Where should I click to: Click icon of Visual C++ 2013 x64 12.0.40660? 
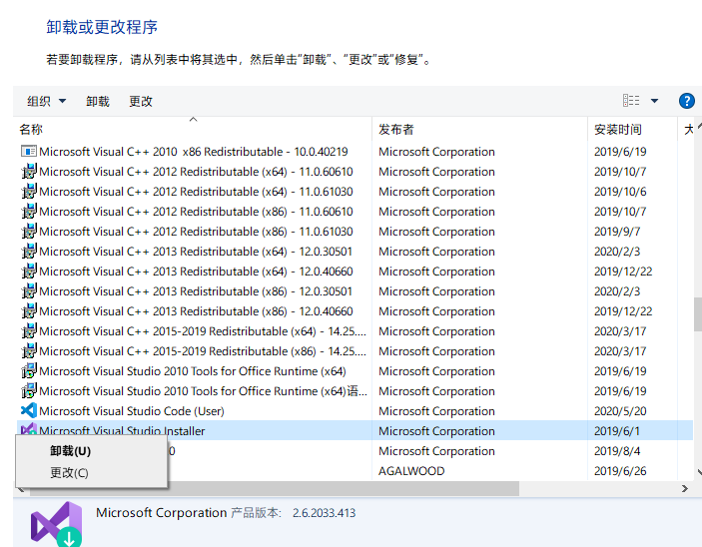(x=29, y=272)
